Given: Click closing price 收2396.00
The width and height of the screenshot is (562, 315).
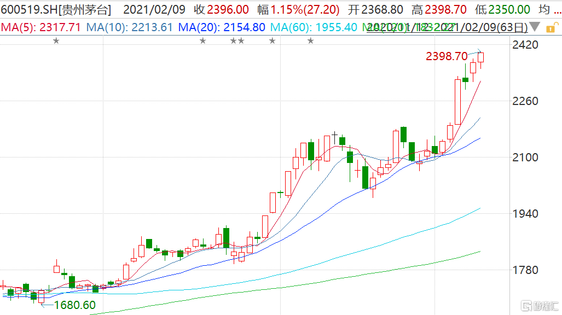Looking at the screenshot, I should [x=221, y=10].
